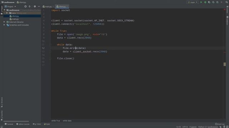Click External Libraries label in tree

16,22
